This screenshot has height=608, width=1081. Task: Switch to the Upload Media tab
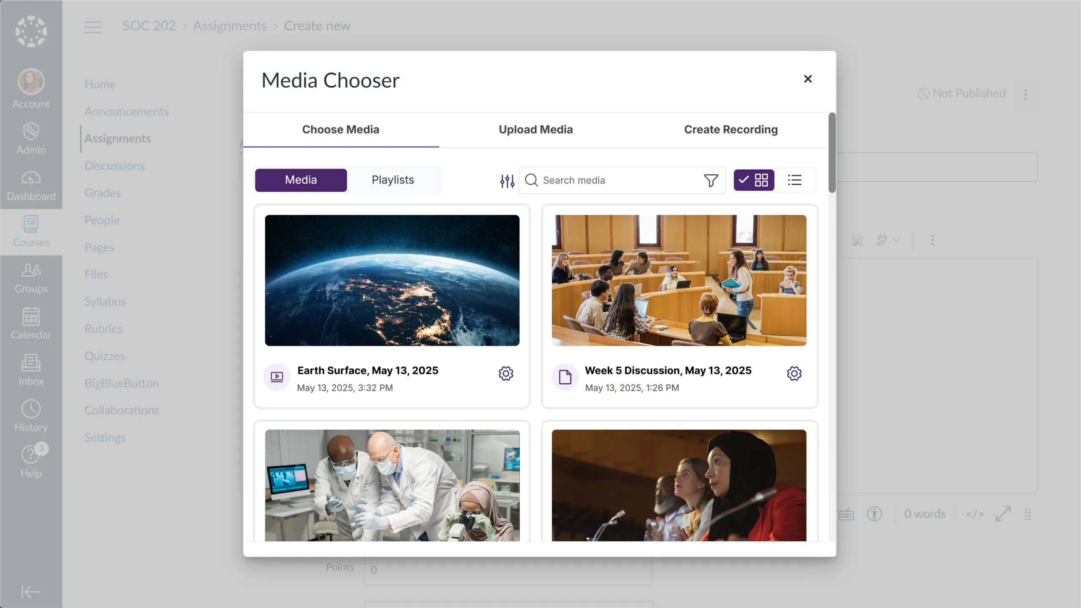coord(535,130)
